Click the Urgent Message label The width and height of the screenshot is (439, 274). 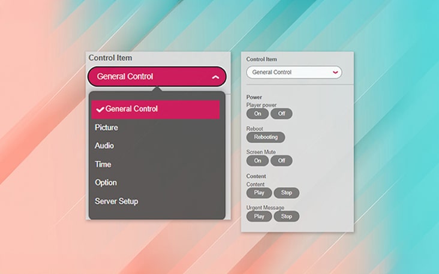click(265, 207)
